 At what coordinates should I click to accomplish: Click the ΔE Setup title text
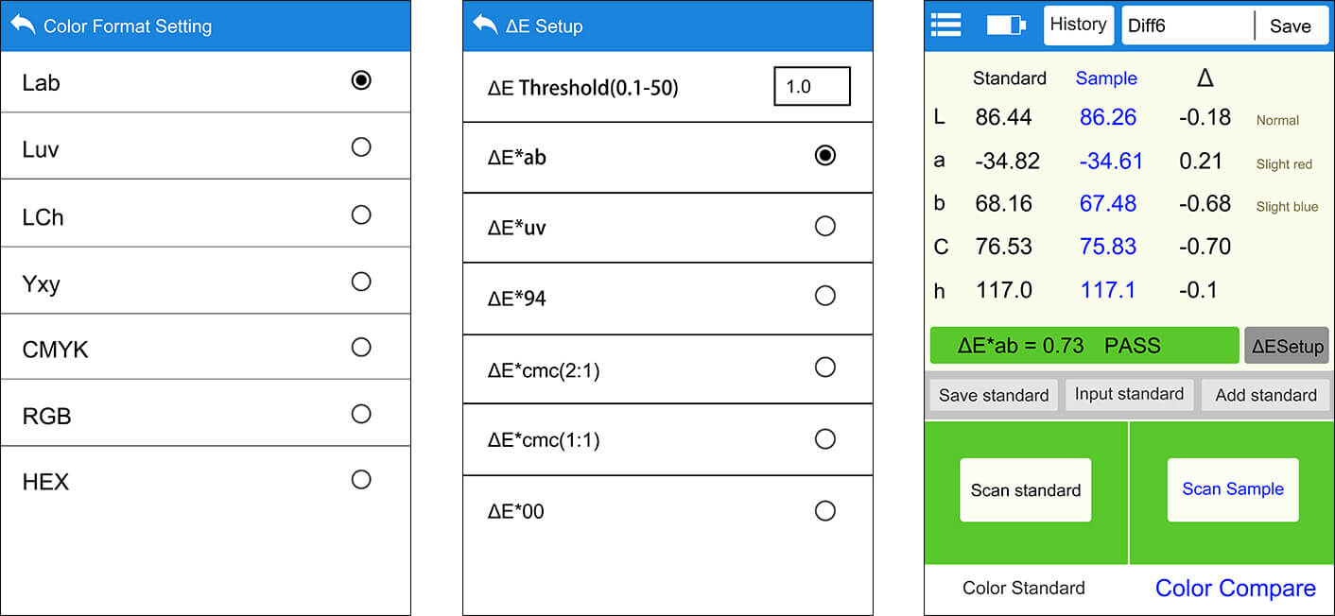(x=545, y=26)
